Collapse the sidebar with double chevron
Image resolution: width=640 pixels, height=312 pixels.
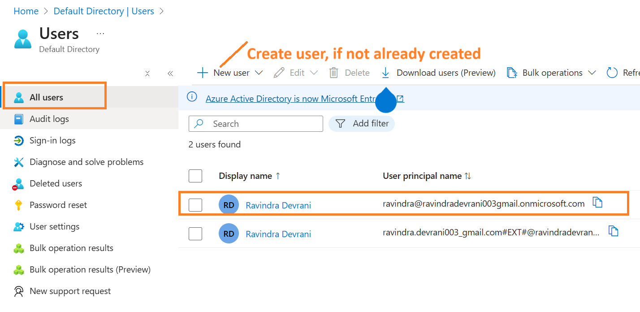[x=170, y=74]
